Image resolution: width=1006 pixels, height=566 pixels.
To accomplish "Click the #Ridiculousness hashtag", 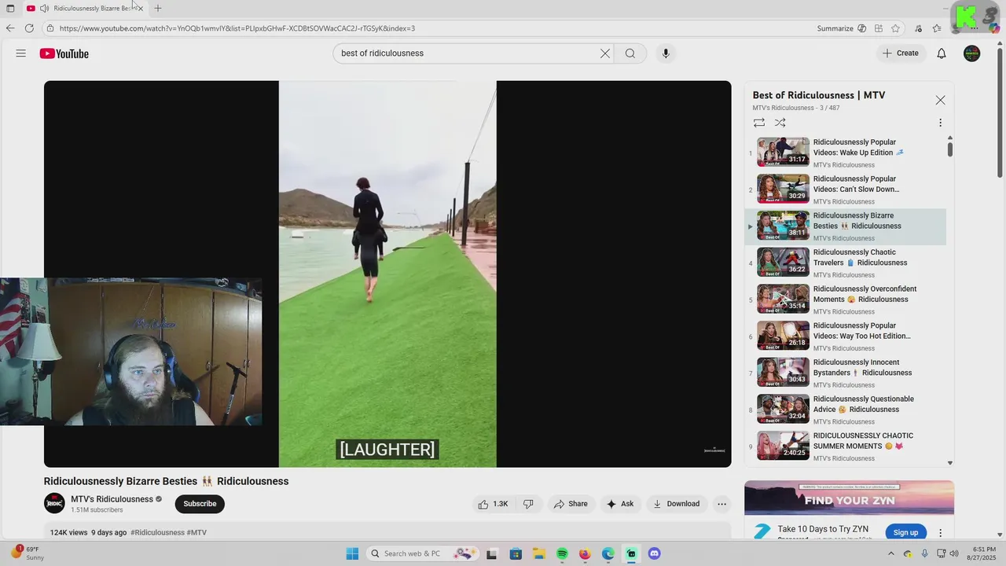I will (x=157, y=532).
